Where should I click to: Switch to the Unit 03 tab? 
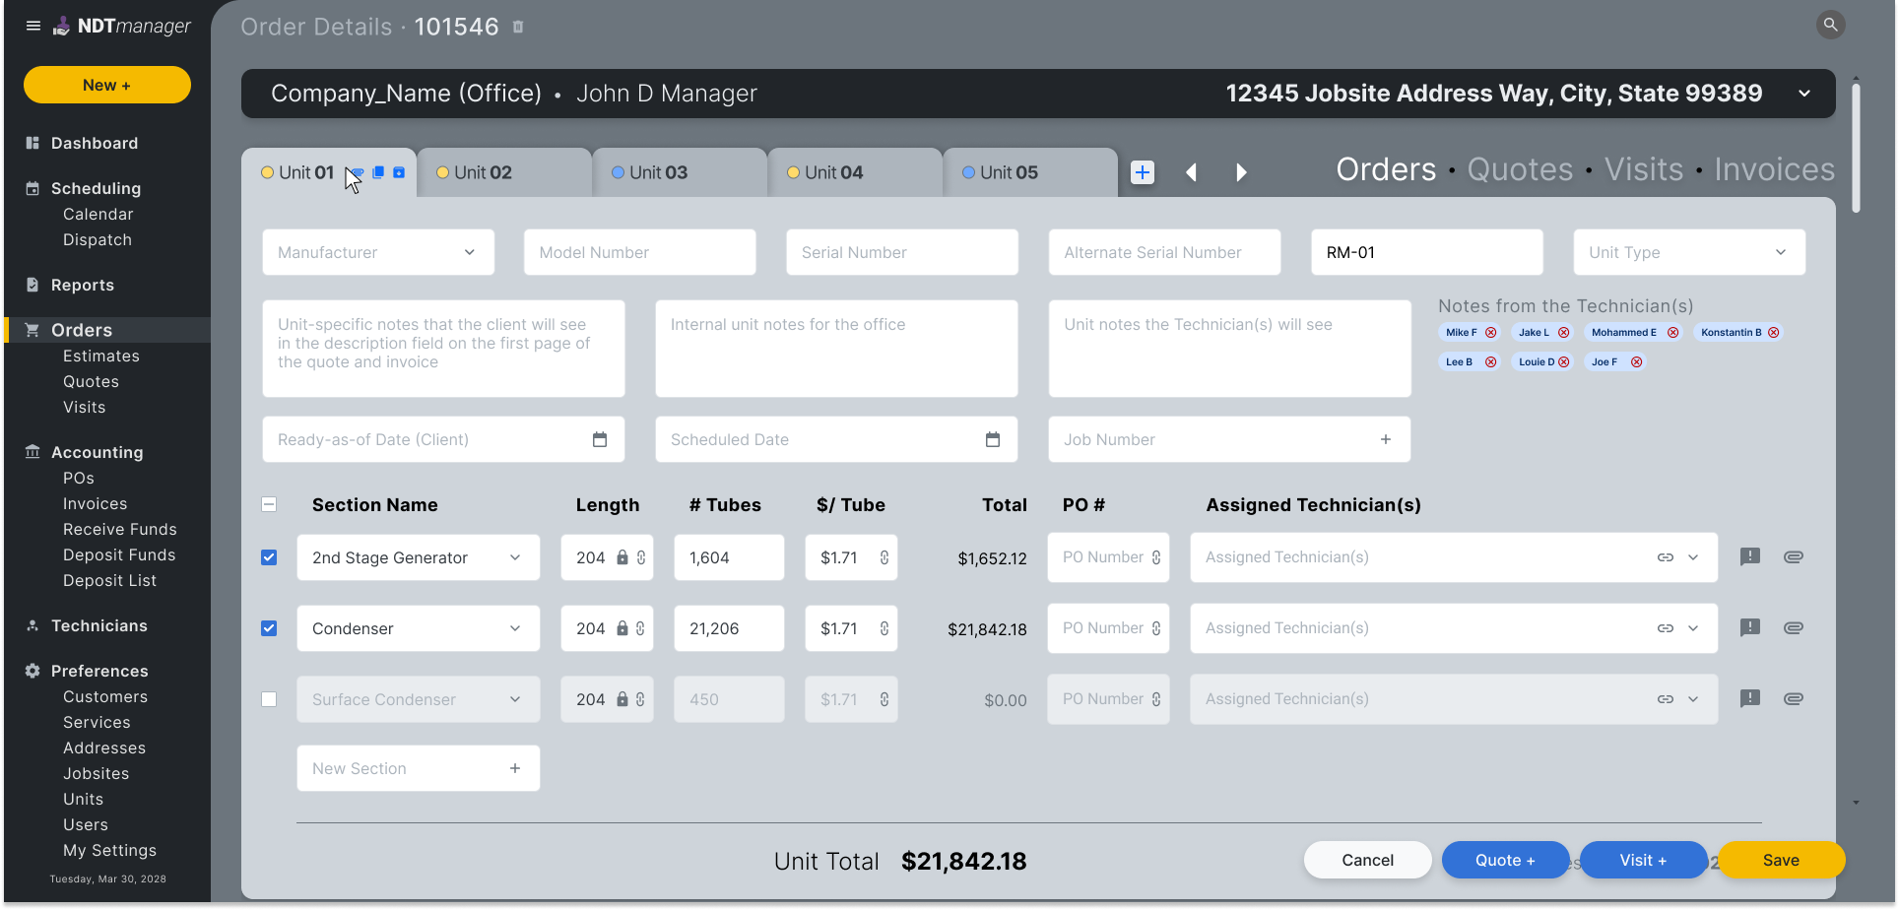coord(680,172)
